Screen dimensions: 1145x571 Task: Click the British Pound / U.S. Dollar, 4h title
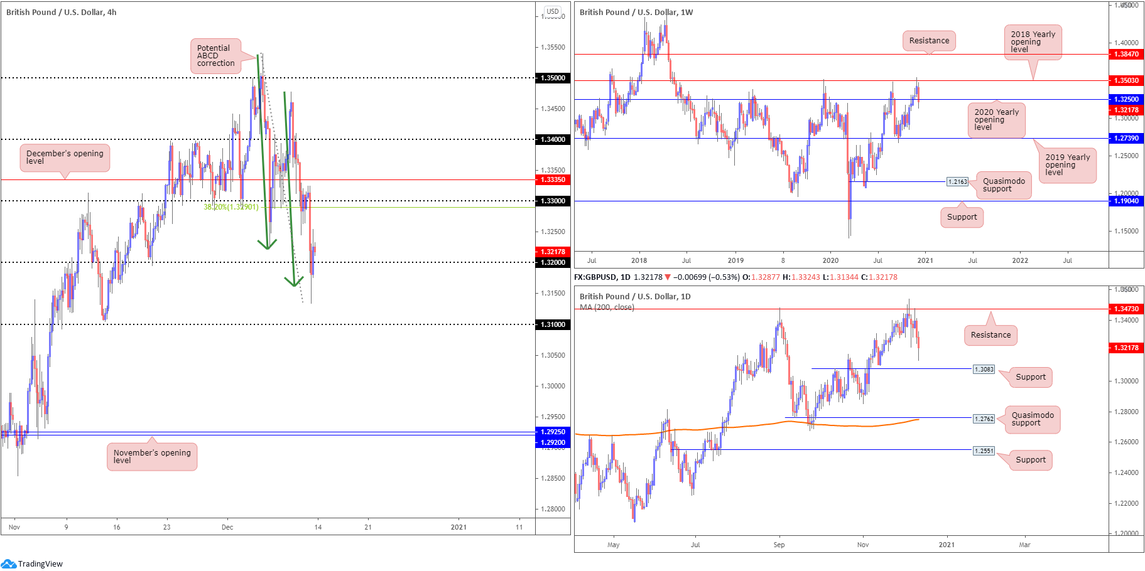(61, 12)
